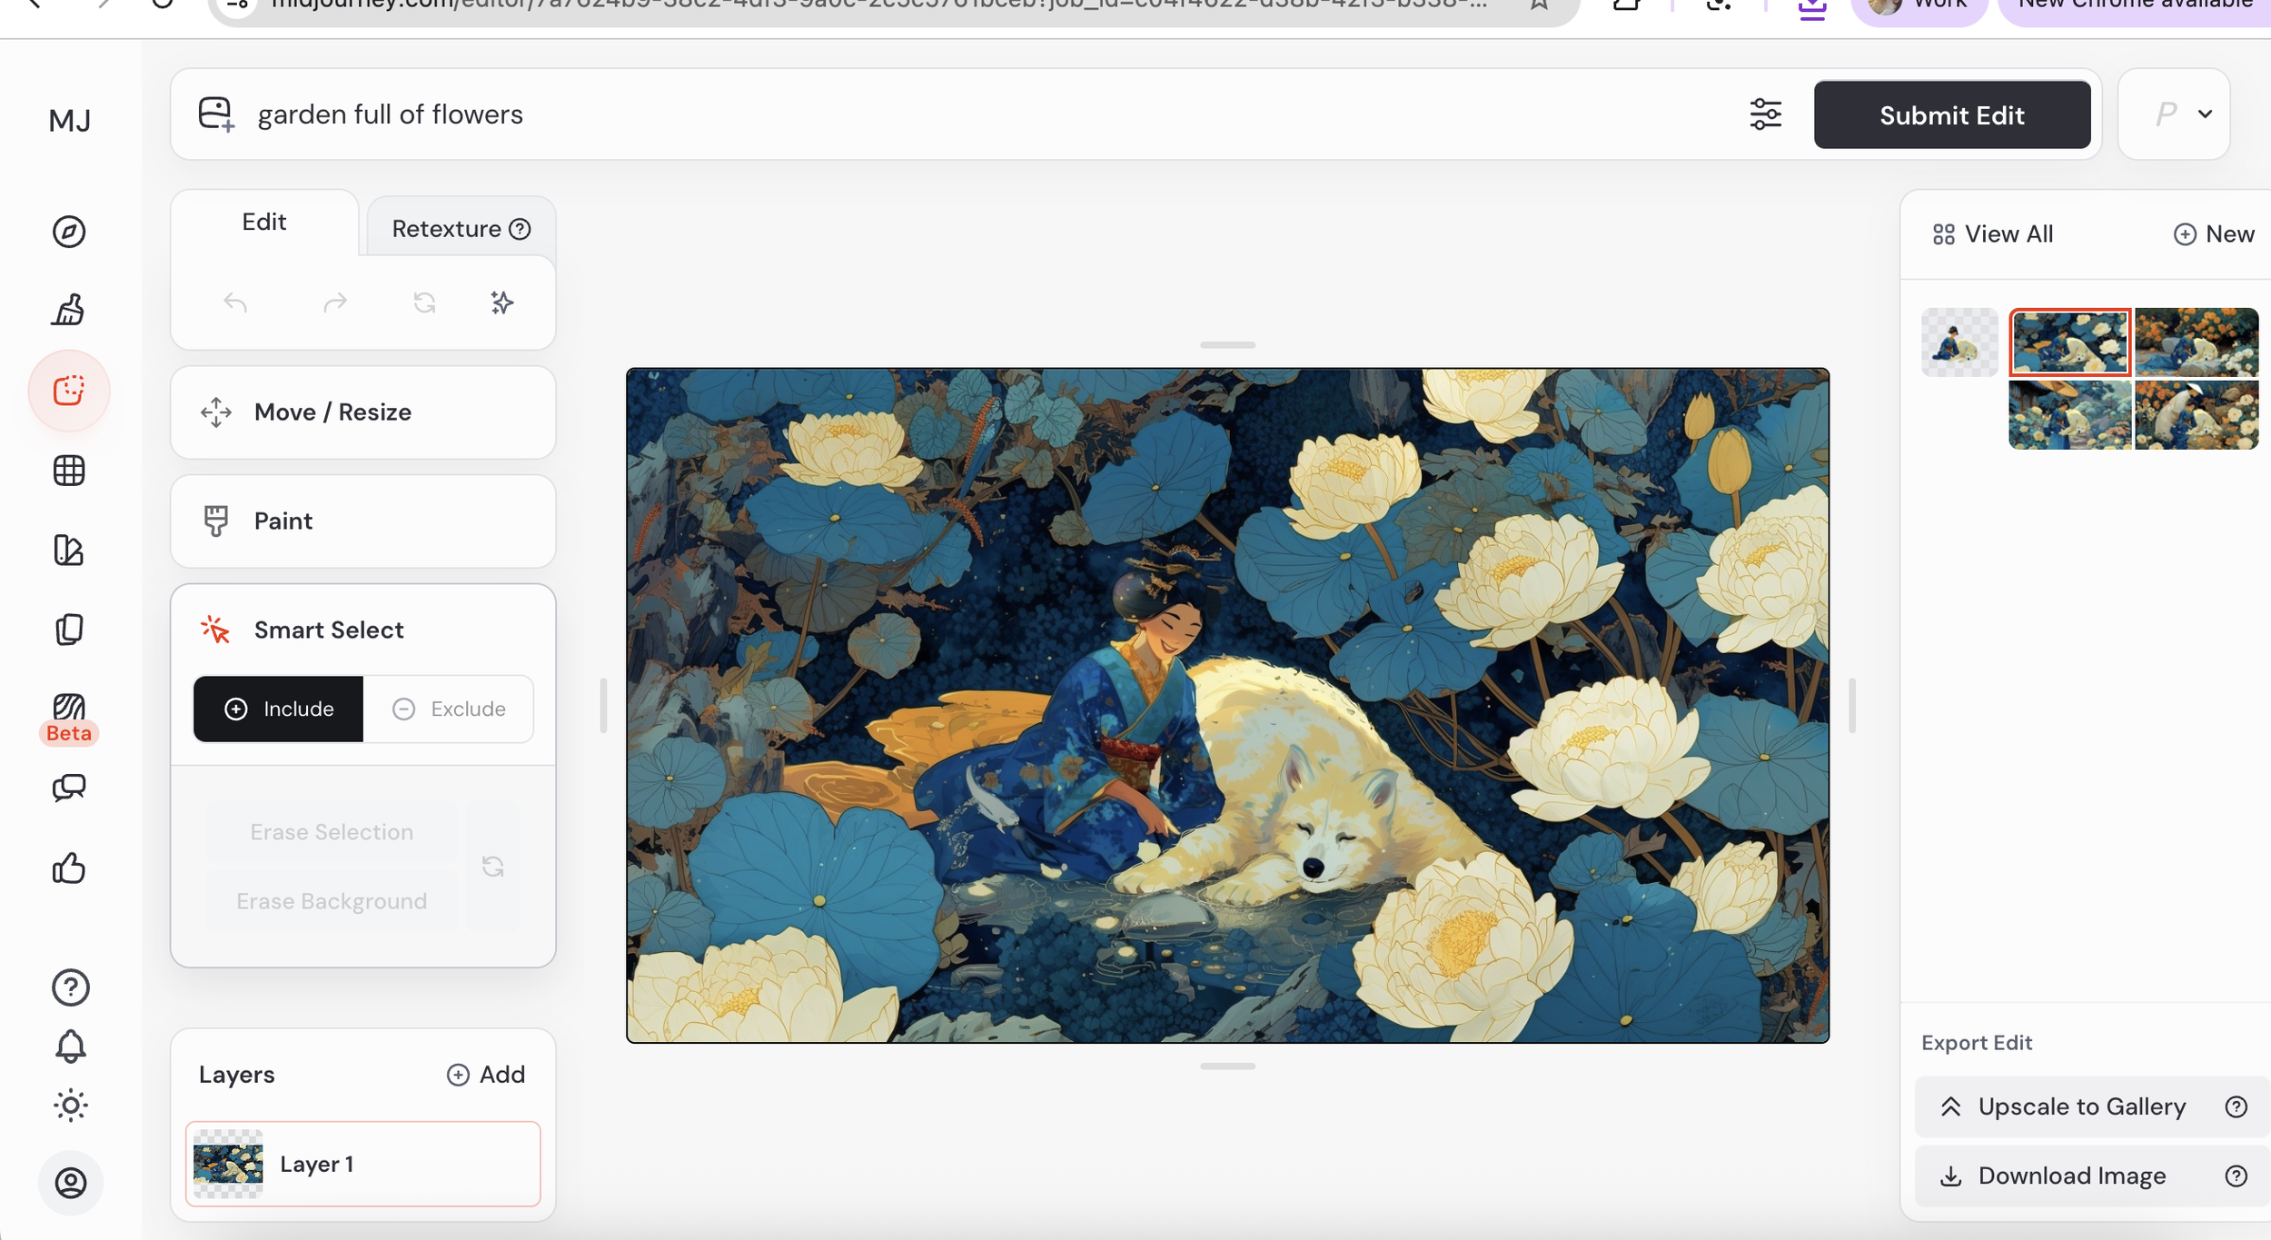Toggle the sun light/dark mode icon
The width and height of the screenshot is (2271, 1240).
coord(70,1106)
